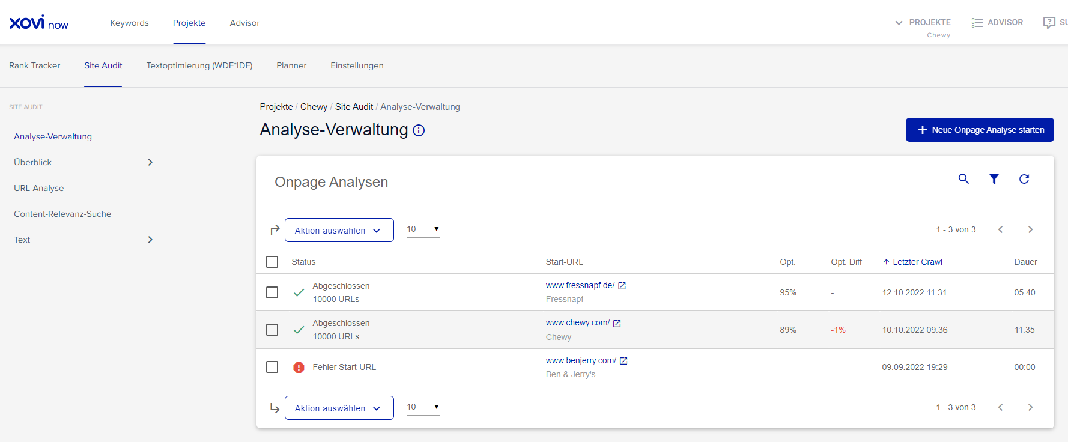Click the -1% Opt. Diff value
The width and height of the screenshot is (1068, 442).
839,330
